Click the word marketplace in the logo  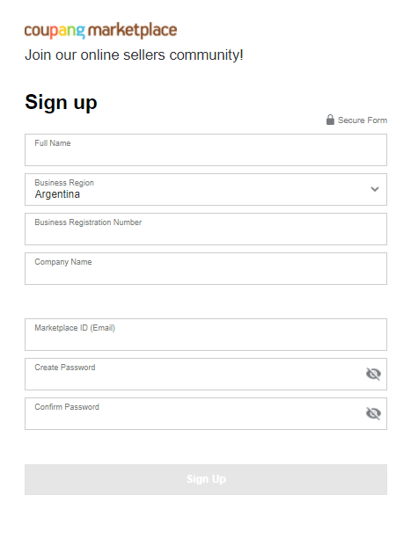pyautogui.click(x=132, y=30)
